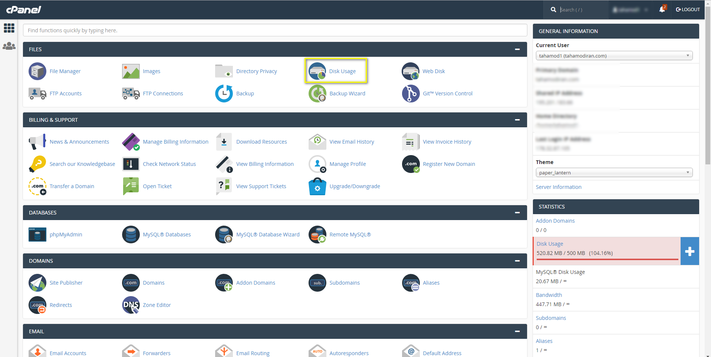Image resolution: width=711 pixels, height=357 pixels.
Task: Click the cPanel logo
Action: (24, 10)
